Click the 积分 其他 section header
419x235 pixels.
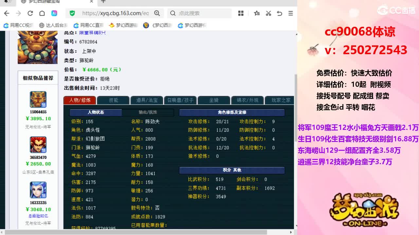[232, 170]
